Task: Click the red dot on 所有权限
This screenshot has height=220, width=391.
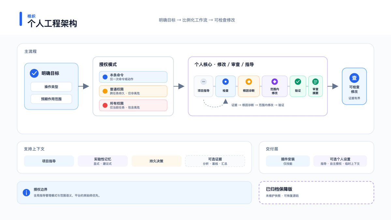Action: pos(105,105)
